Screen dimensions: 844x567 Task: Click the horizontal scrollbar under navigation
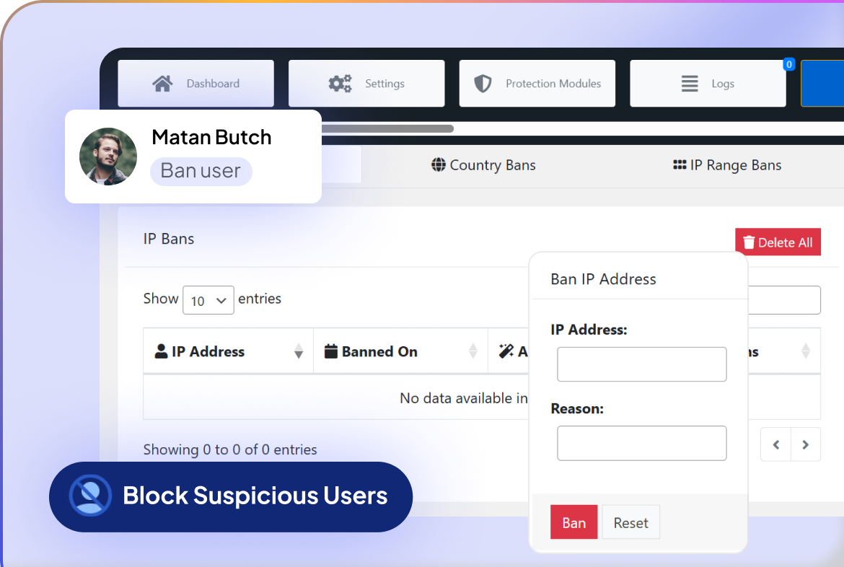click(387, 129)
